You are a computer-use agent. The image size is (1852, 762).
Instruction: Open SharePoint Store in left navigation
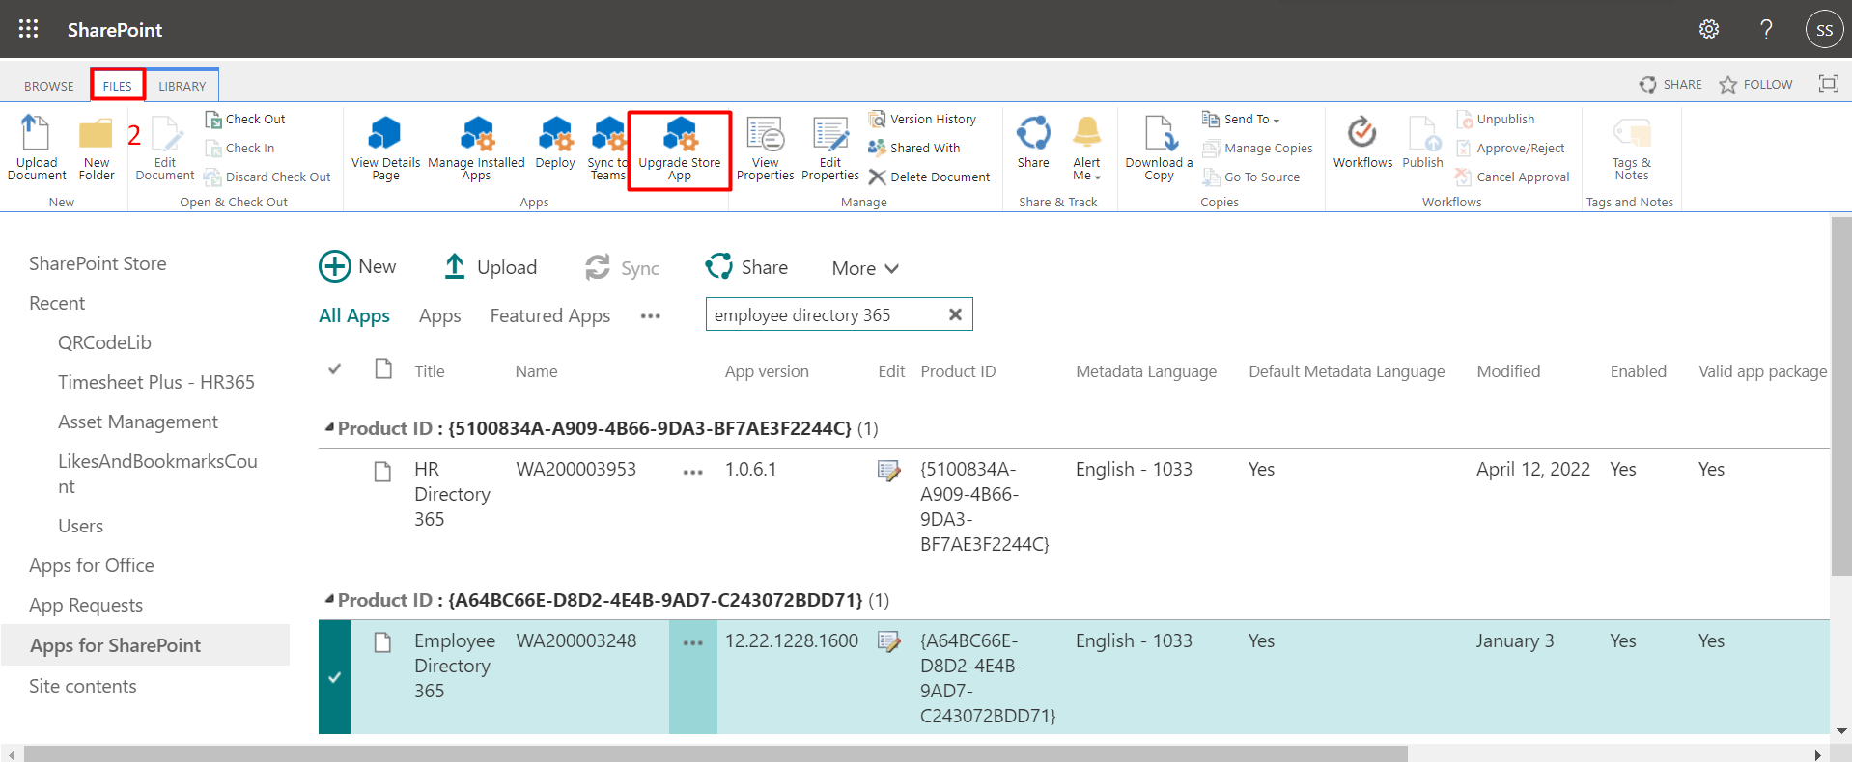(98, 263)
